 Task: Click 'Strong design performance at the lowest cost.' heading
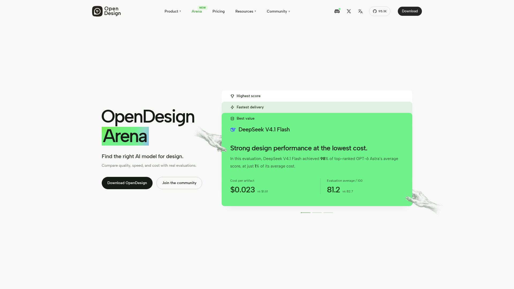coord(299,148)
